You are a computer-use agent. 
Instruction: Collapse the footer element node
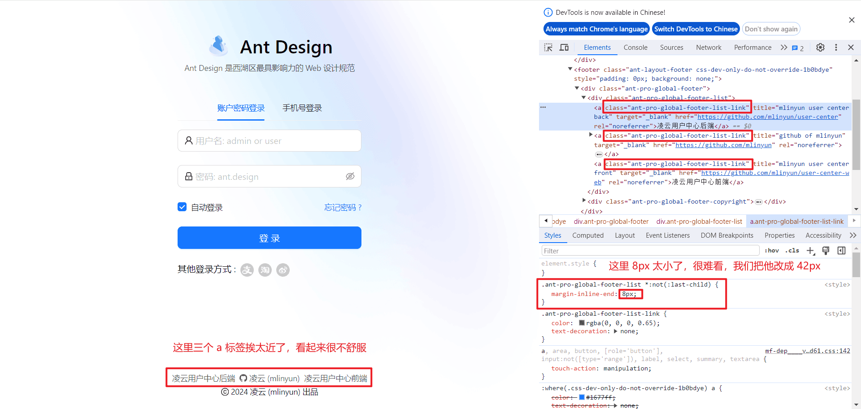point(570,69)
